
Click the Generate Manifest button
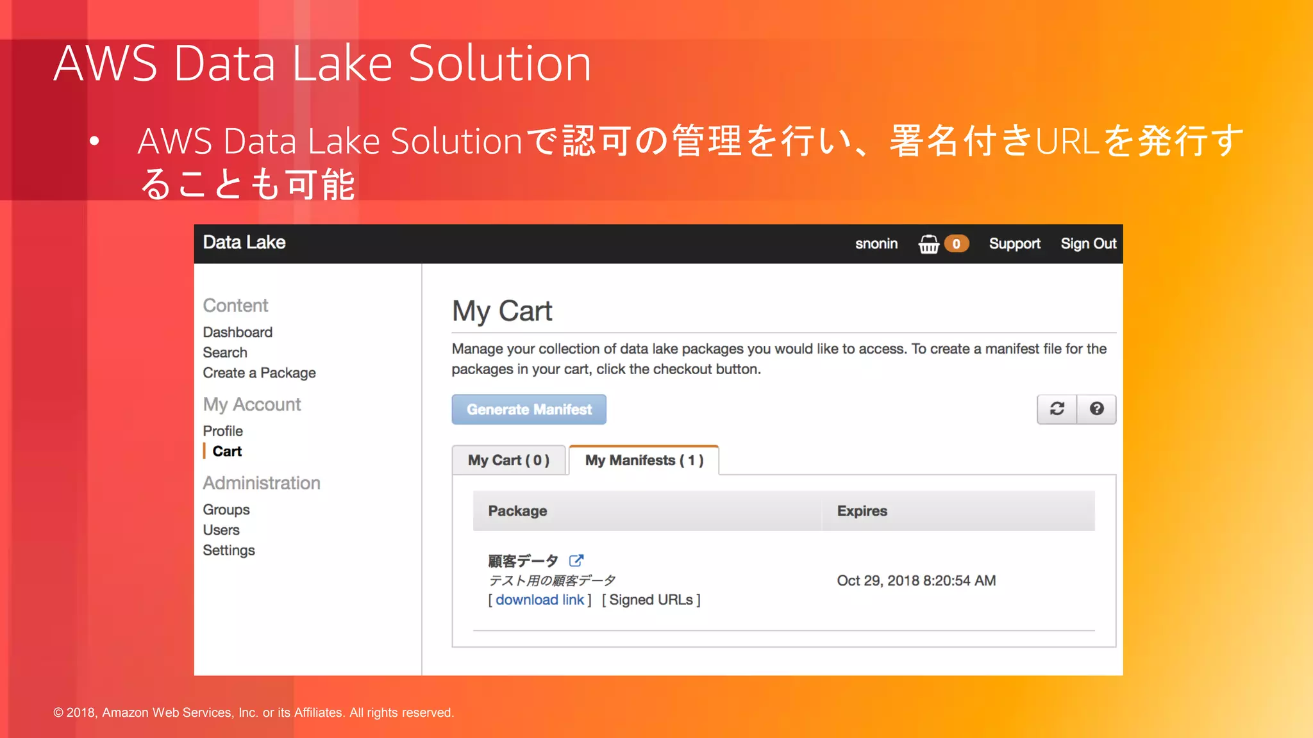pyautogui.click(x=529, y=409)
